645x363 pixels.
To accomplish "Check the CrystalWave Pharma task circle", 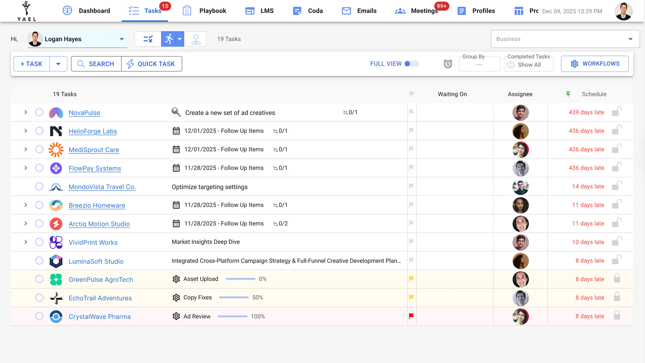I will coord(39,316).
